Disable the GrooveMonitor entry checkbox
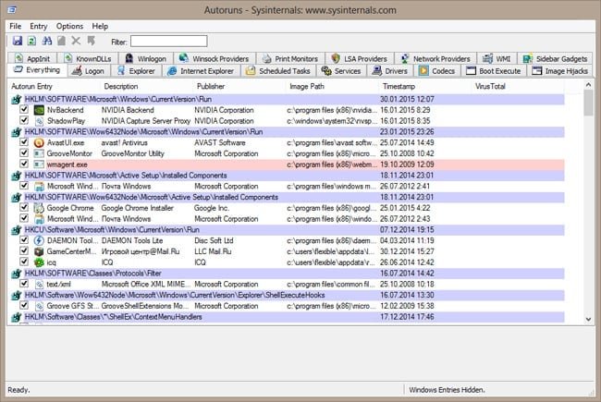 [x=24, y=152]
